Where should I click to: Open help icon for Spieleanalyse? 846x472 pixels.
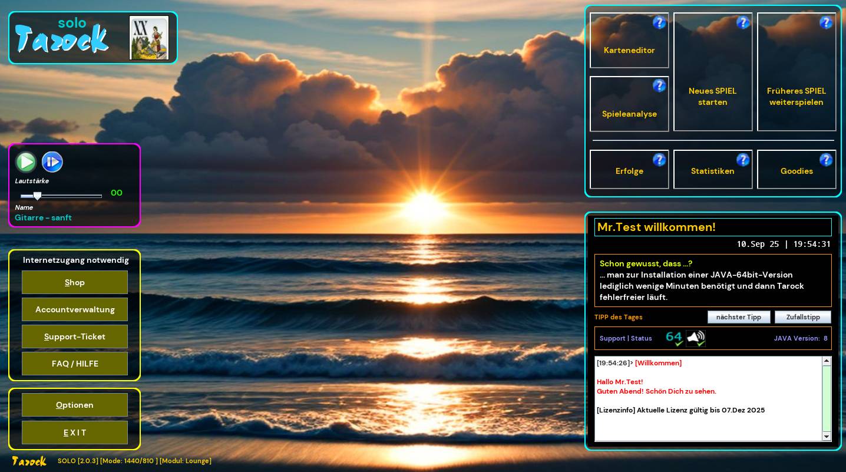(659, 86)
